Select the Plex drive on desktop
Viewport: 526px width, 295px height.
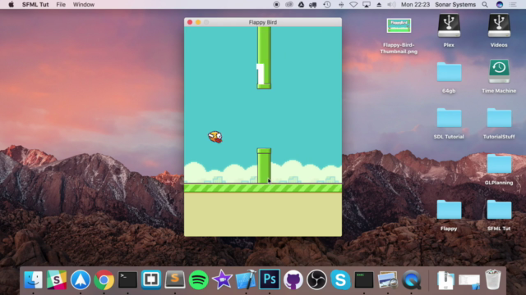click(449, 25)
